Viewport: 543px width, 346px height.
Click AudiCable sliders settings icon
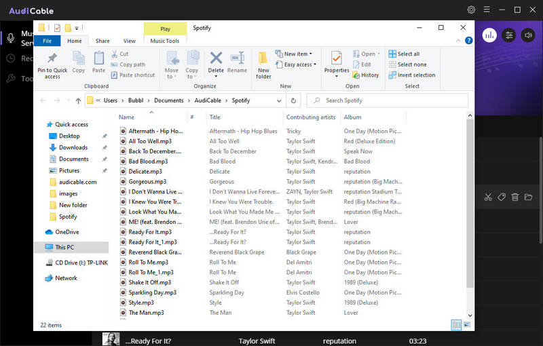tap(508, 35)
